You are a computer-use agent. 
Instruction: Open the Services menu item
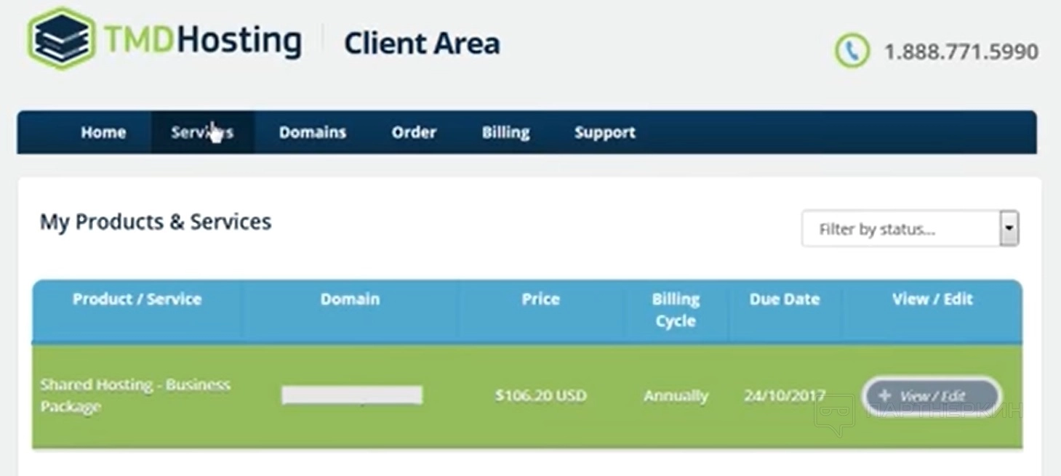202,132
